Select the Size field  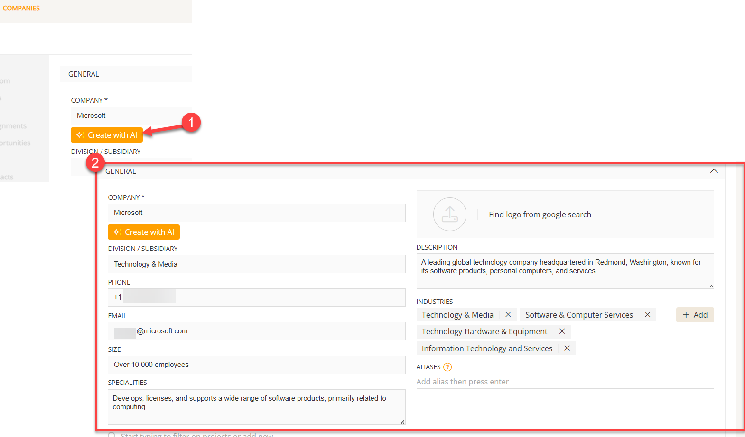click(257, 365)
